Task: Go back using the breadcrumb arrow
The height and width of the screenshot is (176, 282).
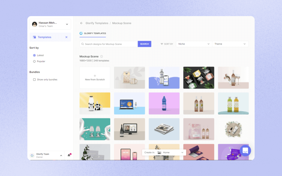Action: click(81, 23)
